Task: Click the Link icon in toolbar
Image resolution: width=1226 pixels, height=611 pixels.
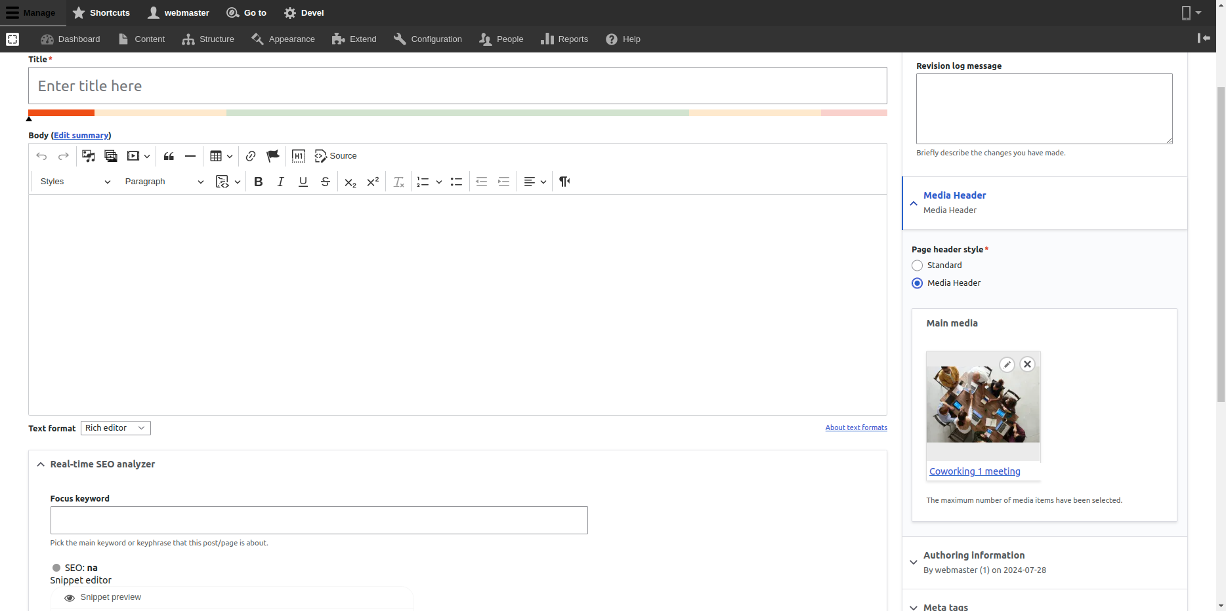Action: pos(251,156)
